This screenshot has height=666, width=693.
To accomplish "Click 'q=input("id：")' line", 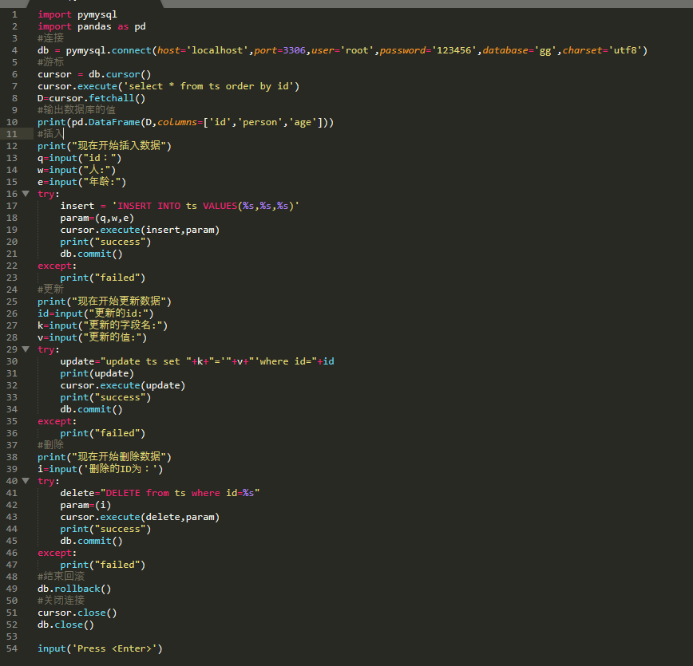I will (x=80, y=158).
